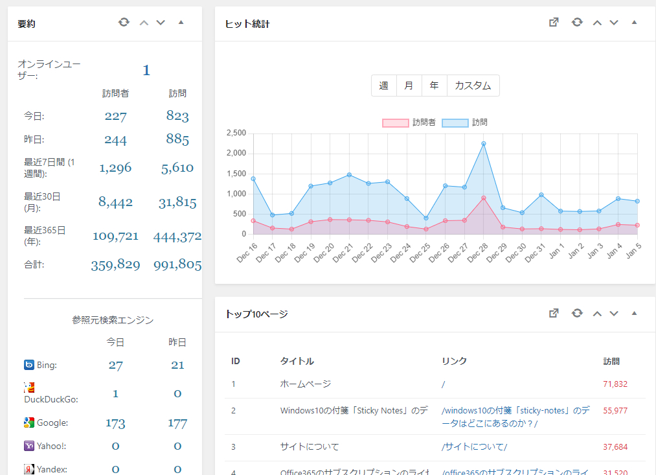
Task: Move the ヒット統計 widget down
Action: 614,23
